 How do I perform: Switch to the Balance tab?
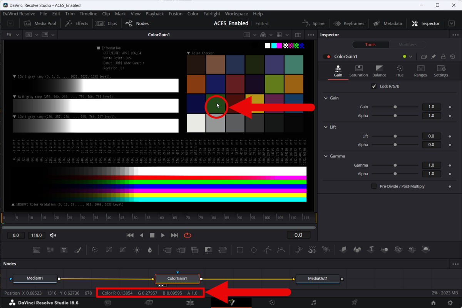379,71
